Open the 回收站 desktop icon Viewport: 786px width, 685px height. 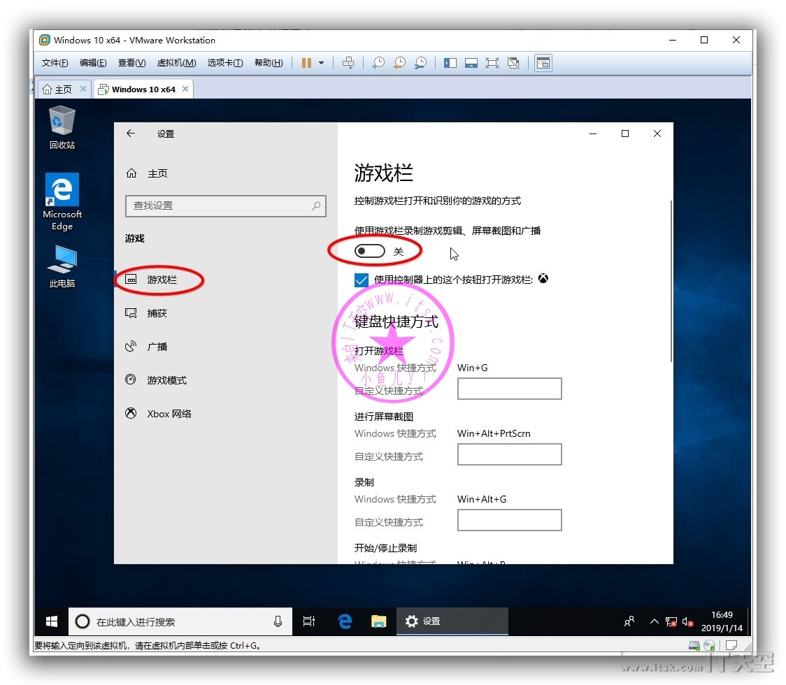[x=62, y=128]
